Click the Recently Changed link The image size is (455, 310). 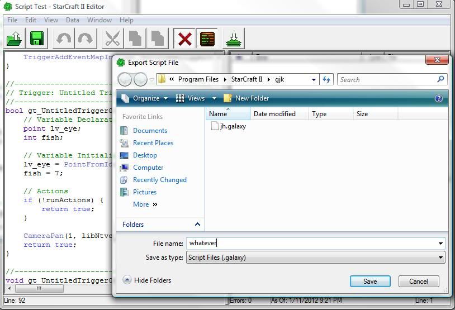159,180
